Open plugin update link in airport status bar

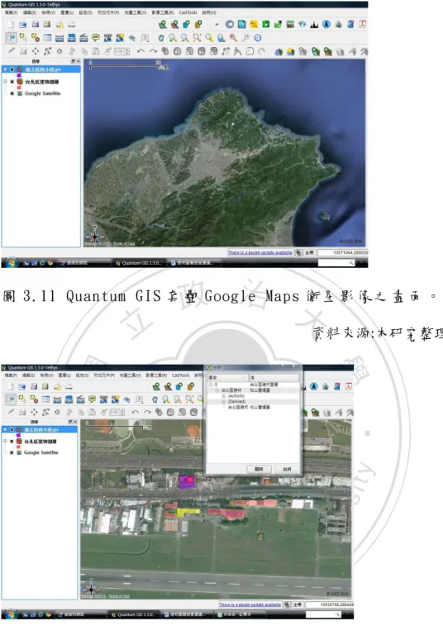pos(250,604)
